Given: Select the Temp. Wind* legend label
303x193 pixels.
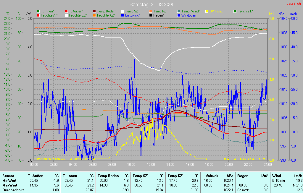Looking at the screenshot, I should coord(191,12).
